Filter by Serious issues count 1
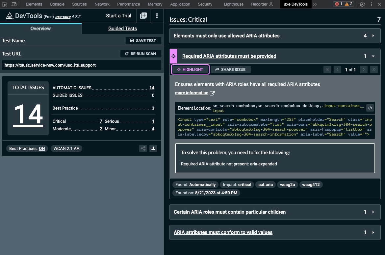385x255 pixels. (153, 121)
